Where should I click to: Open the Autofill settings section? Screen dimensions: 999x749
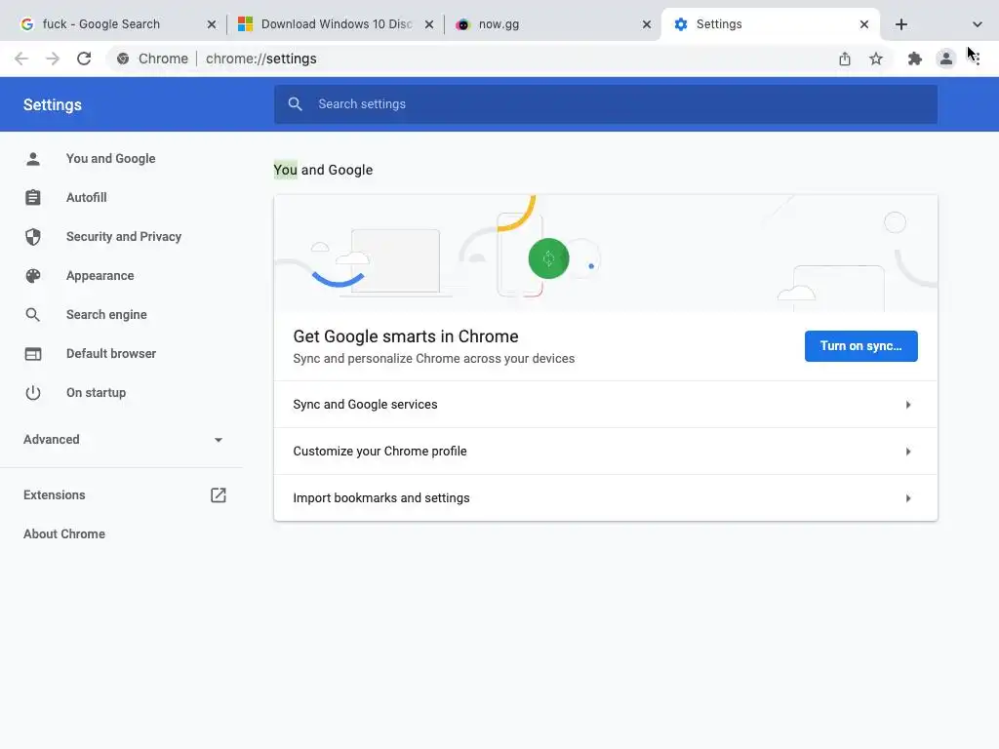point(87,197)
